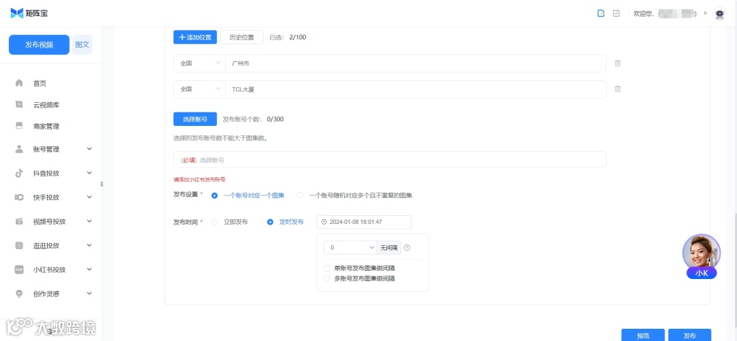Screen dimensions: 737x341
Task: Click the 快手投放 camera icon
Action: tap(19, 197)
